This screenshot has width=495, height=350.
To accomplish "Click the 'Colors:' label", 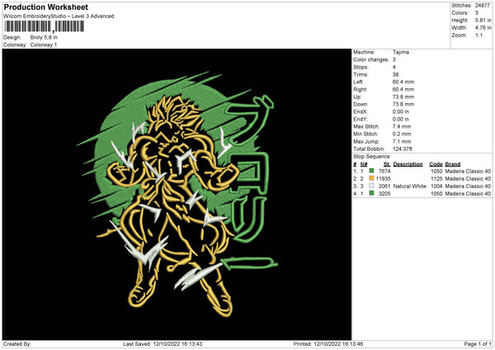I will click(x=460, y=13).
